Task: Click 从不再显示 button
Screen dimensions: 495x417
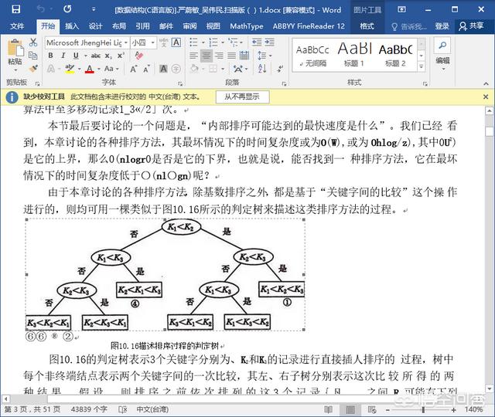Action: click(x=242, y=97)
